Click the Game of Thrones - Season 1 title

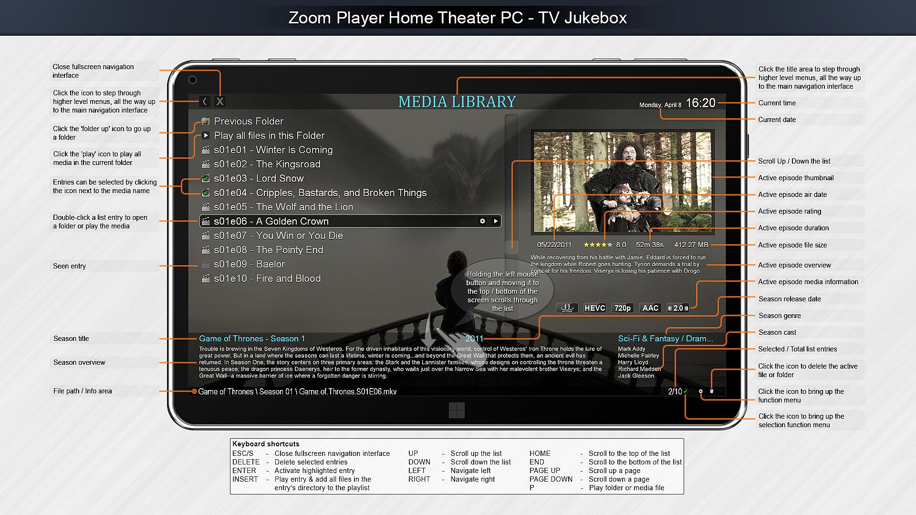point(251,339)
